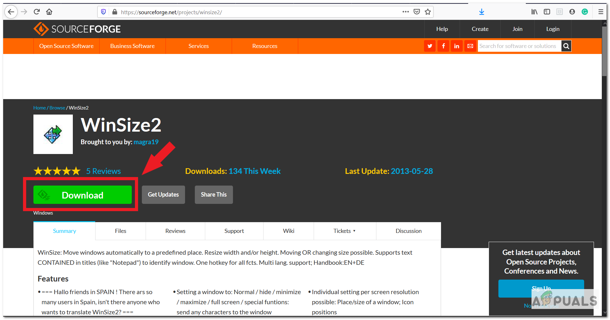Share via the LinkedIn icon
Image resolution: width=610 pixels, height=320 pixels.
[x=456, y=46]
